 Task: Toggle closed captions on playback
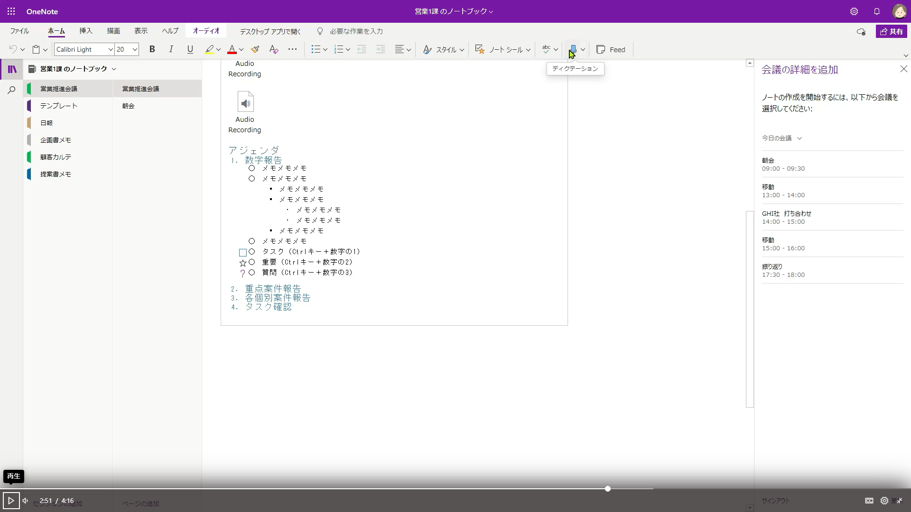coord(869,500)
